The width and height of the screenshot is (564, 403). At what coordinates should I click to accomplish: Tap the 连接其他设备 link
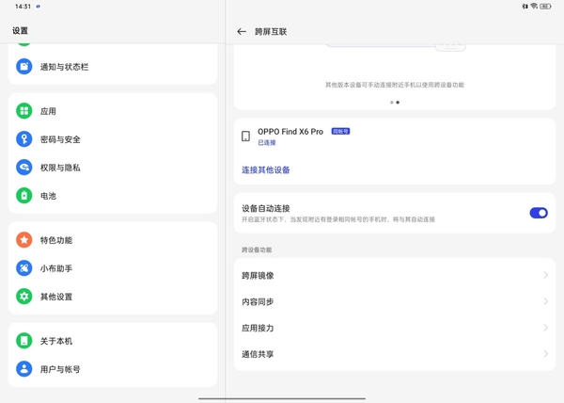click(266, 170)
